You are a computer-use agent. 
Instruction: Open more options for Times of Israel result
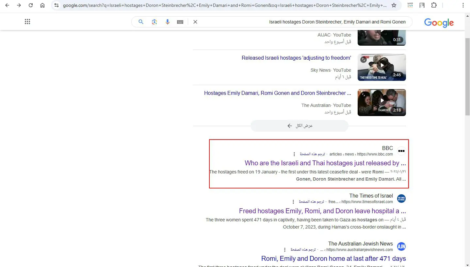293,202
